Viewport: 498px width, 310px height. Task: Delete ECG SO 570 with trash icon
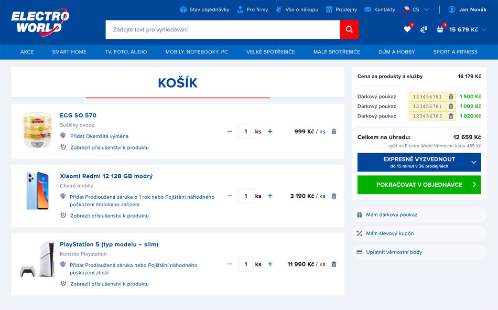pos(334,132)
